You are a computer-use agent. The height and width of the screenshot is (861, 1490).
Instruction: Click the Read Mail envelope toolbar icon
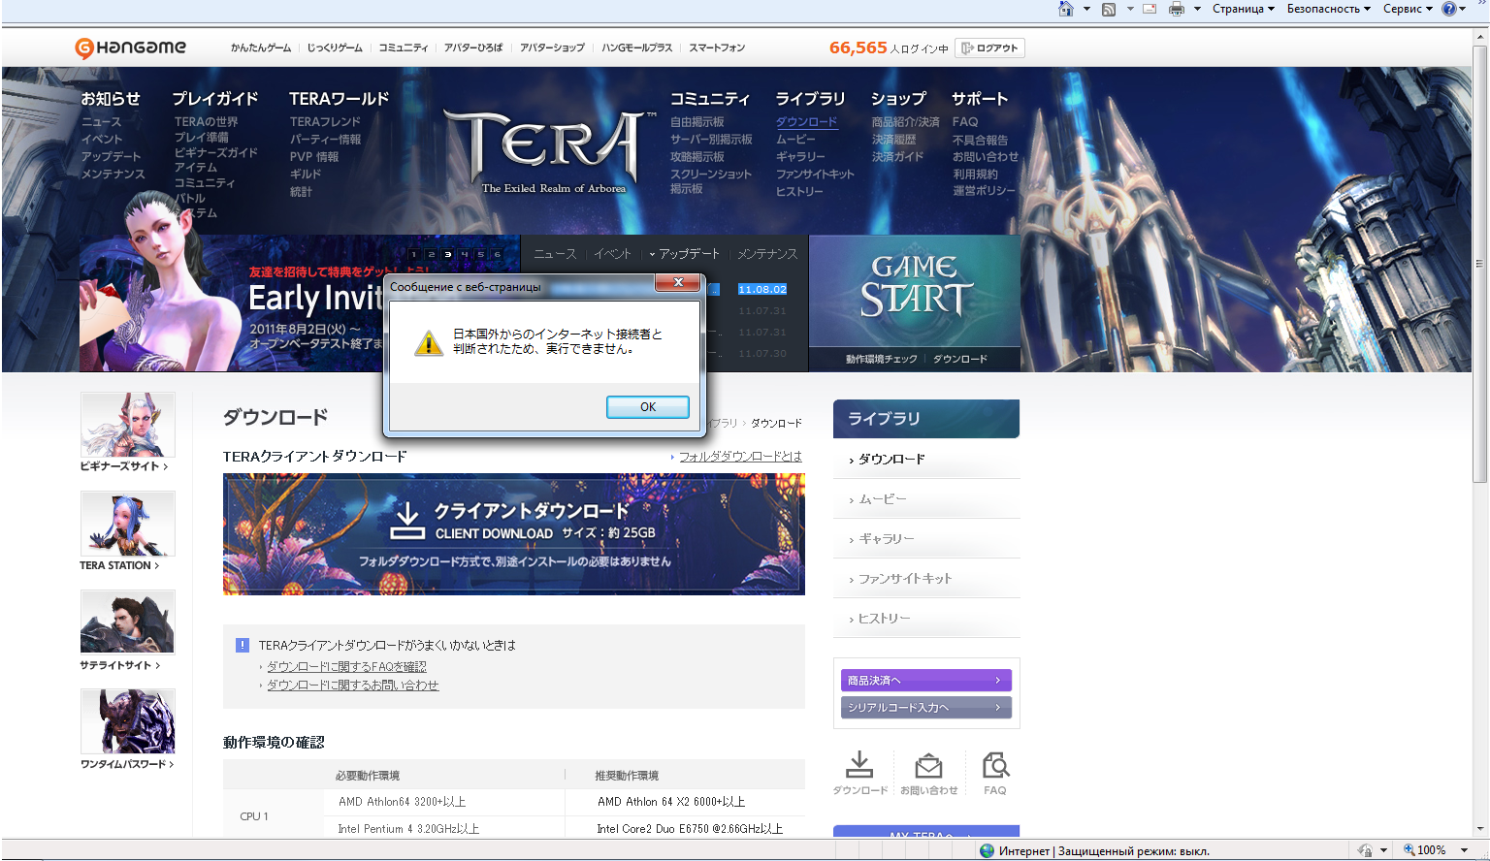[x=1150, y=9]
